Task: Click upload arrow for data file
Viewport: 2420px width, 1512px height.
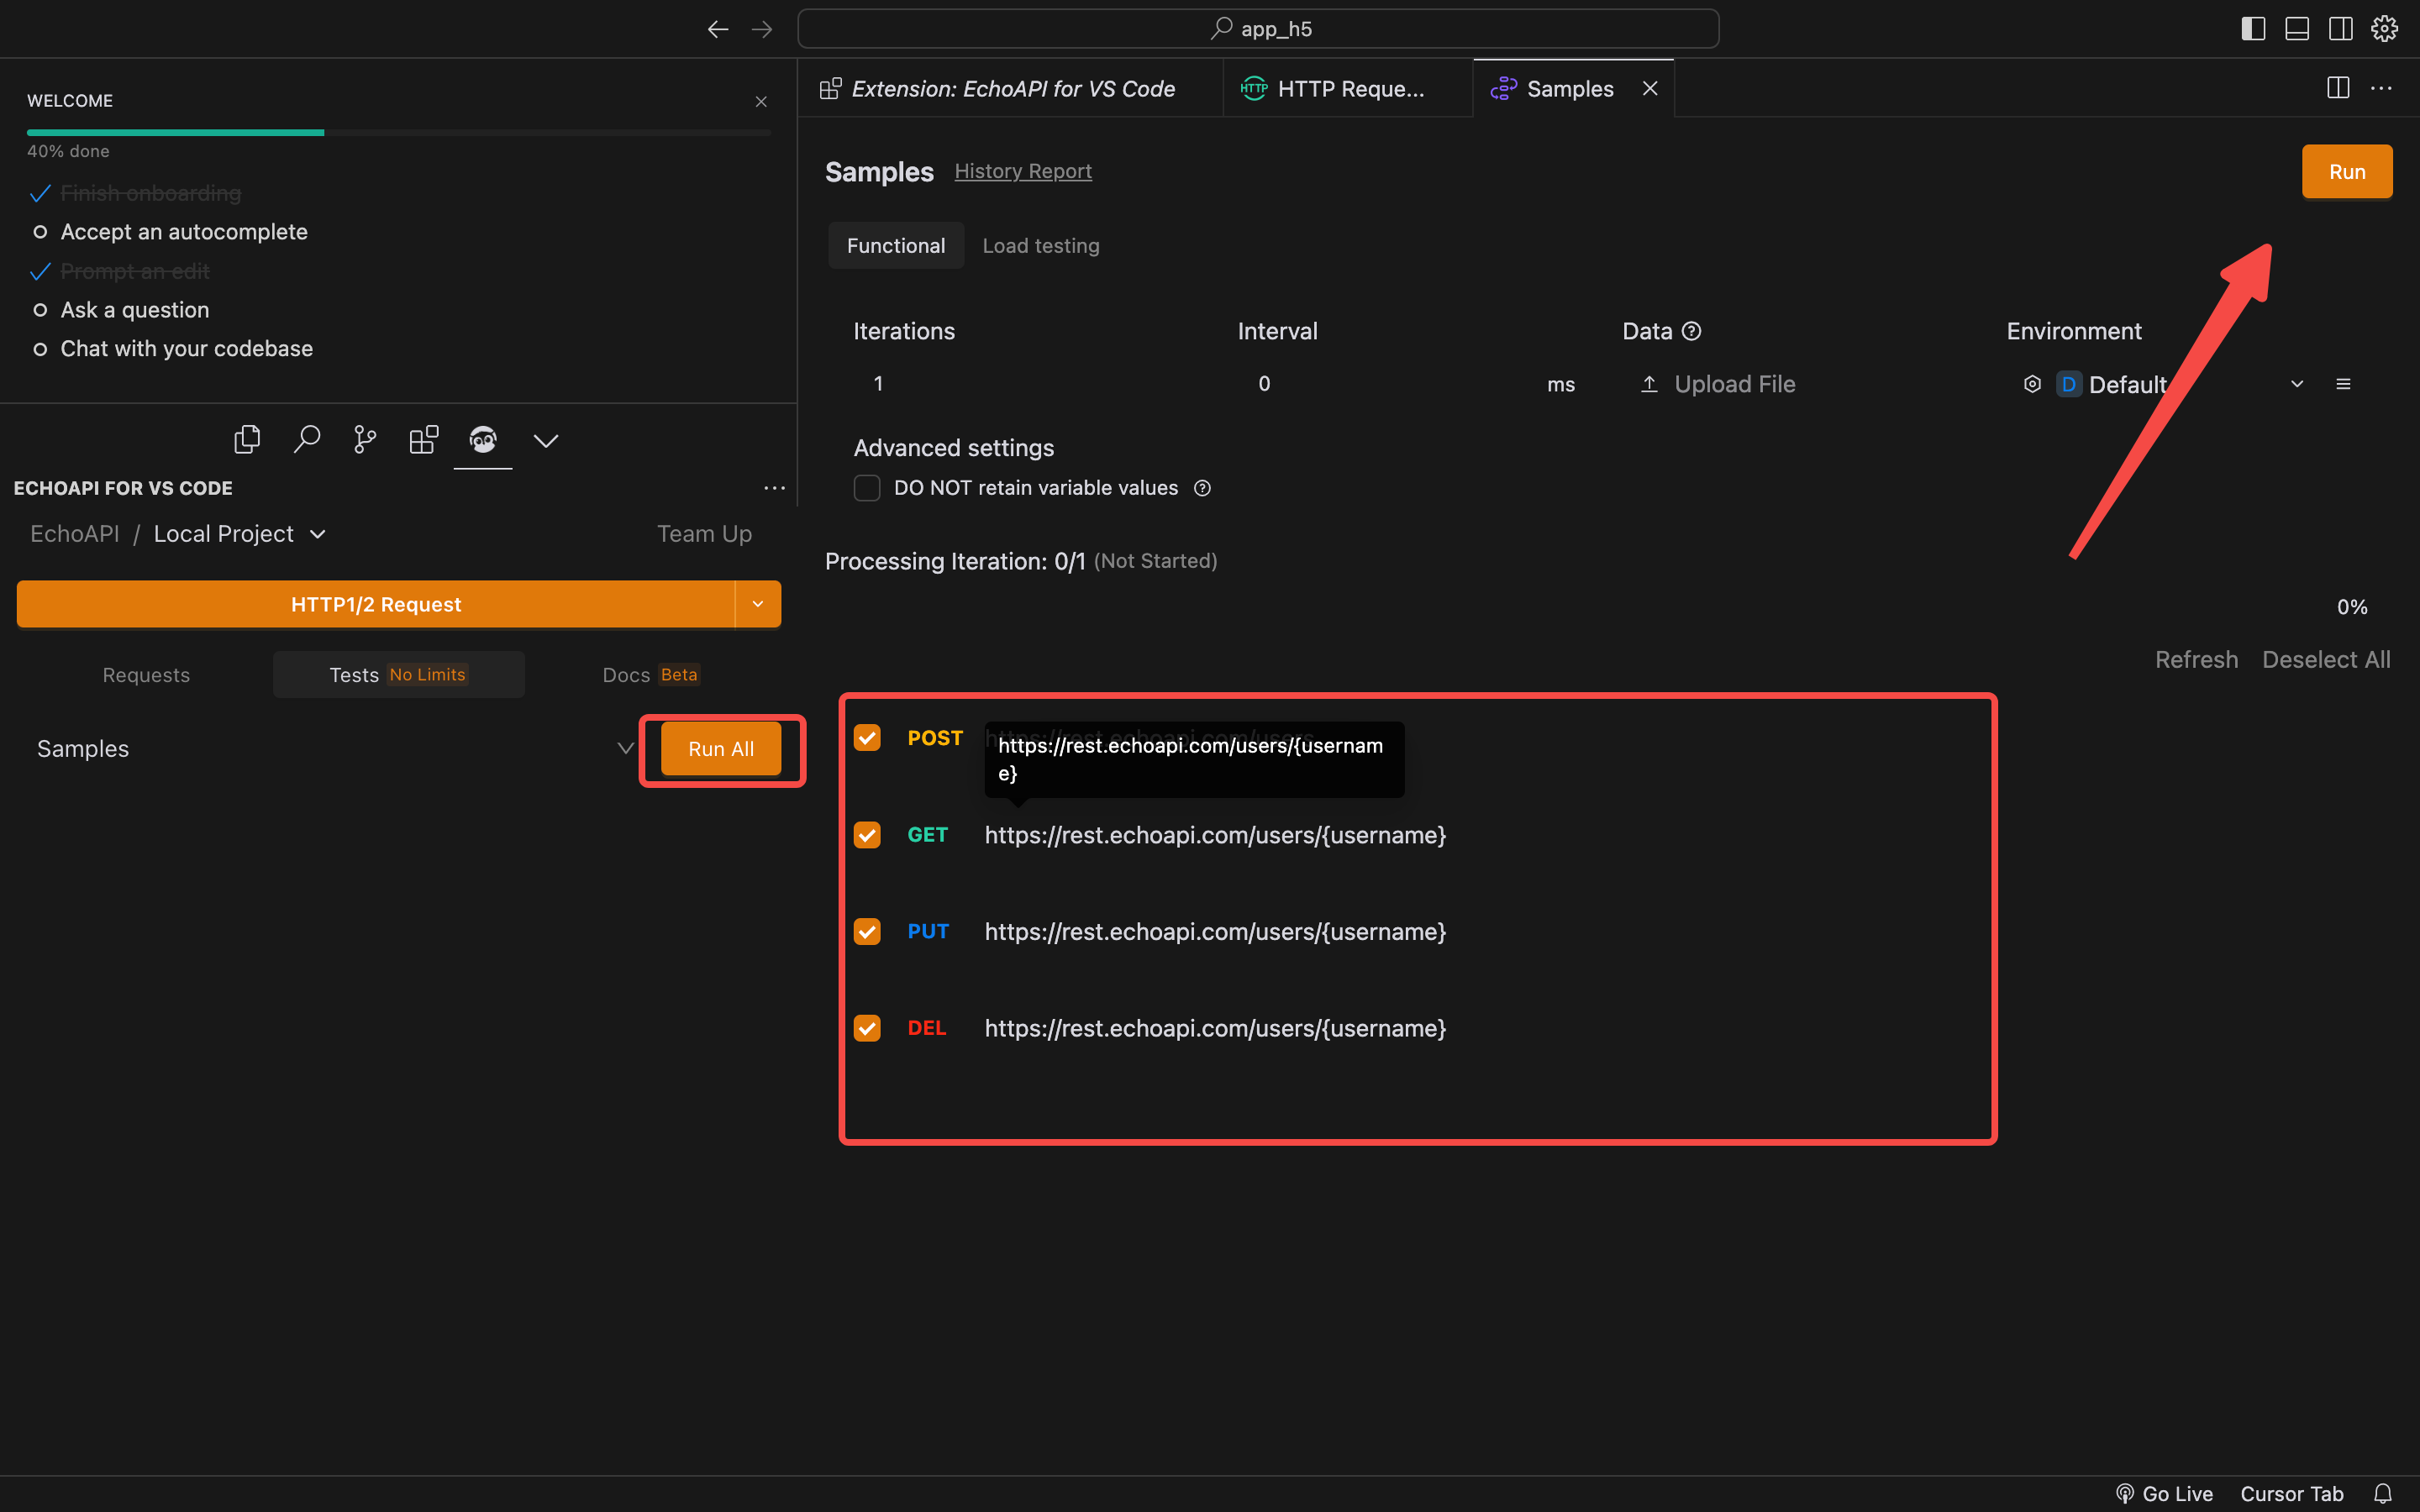Action: tap(1649, 384)
